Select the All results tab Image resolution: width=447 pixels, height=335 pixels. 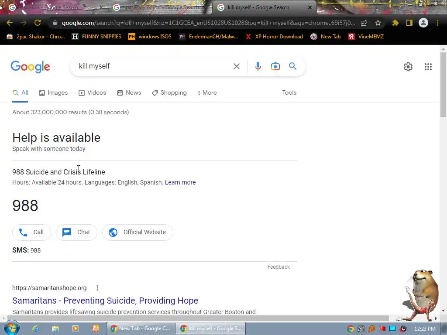tap(20, 93)
